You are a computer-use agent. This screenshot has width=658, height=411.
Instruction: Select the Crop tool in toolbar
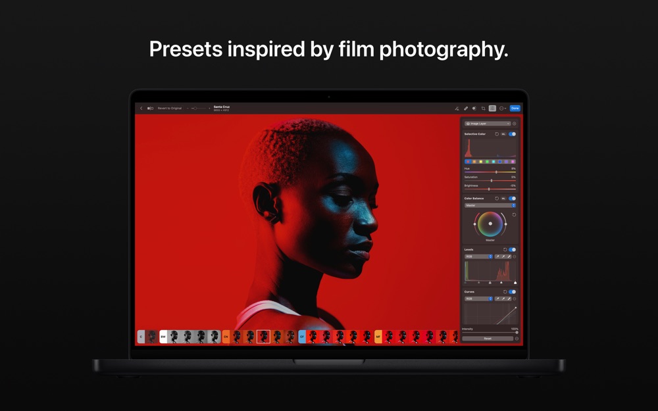[484, 109]
